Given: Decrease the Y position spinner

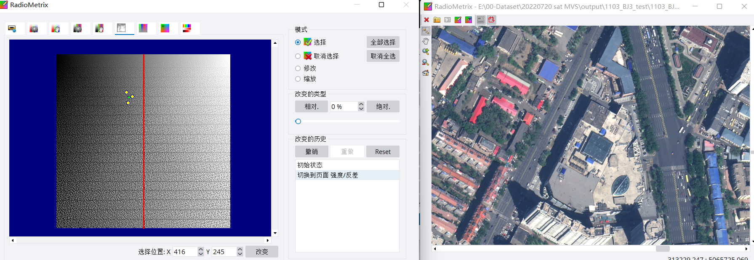Looking at the screenshot, I should point(240,254).
